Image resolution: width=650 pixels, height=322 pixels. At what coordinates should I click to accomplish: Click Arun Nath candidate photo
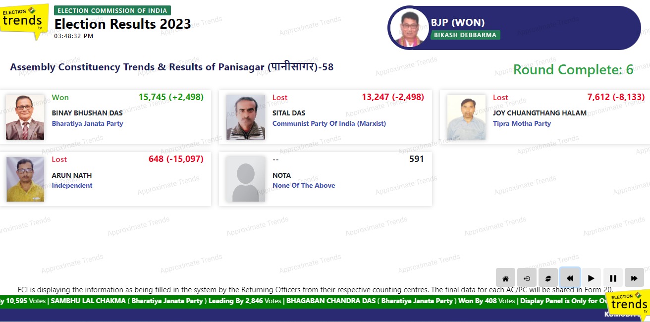point(25,179)
